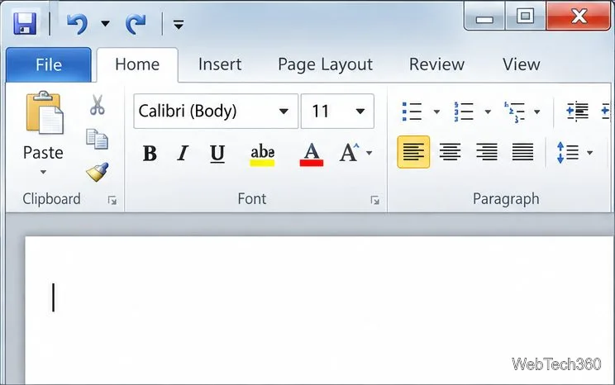Save the document with the floppy disk icon
Image resolution: width=615 pixels, height=385 pixels.
point(25,23)
